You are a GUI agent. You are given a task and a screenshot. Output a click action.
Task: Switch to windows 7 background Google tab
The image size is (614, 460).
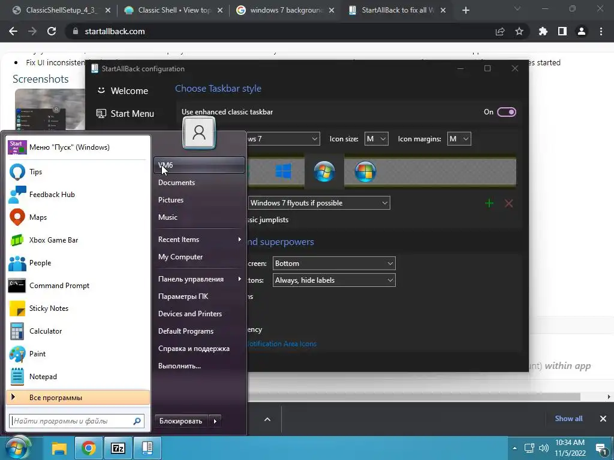[285, 10]
